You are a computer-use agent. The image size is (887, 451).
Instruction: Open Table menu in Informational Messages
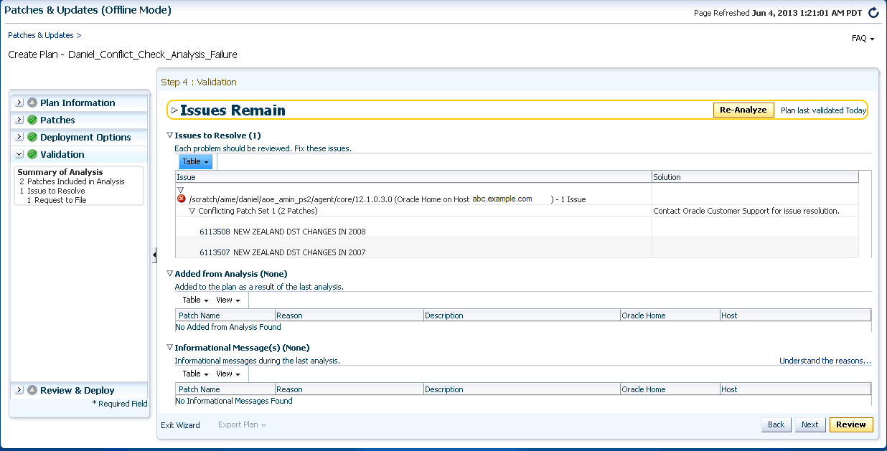pyautogui.click(x=195, y=374)
